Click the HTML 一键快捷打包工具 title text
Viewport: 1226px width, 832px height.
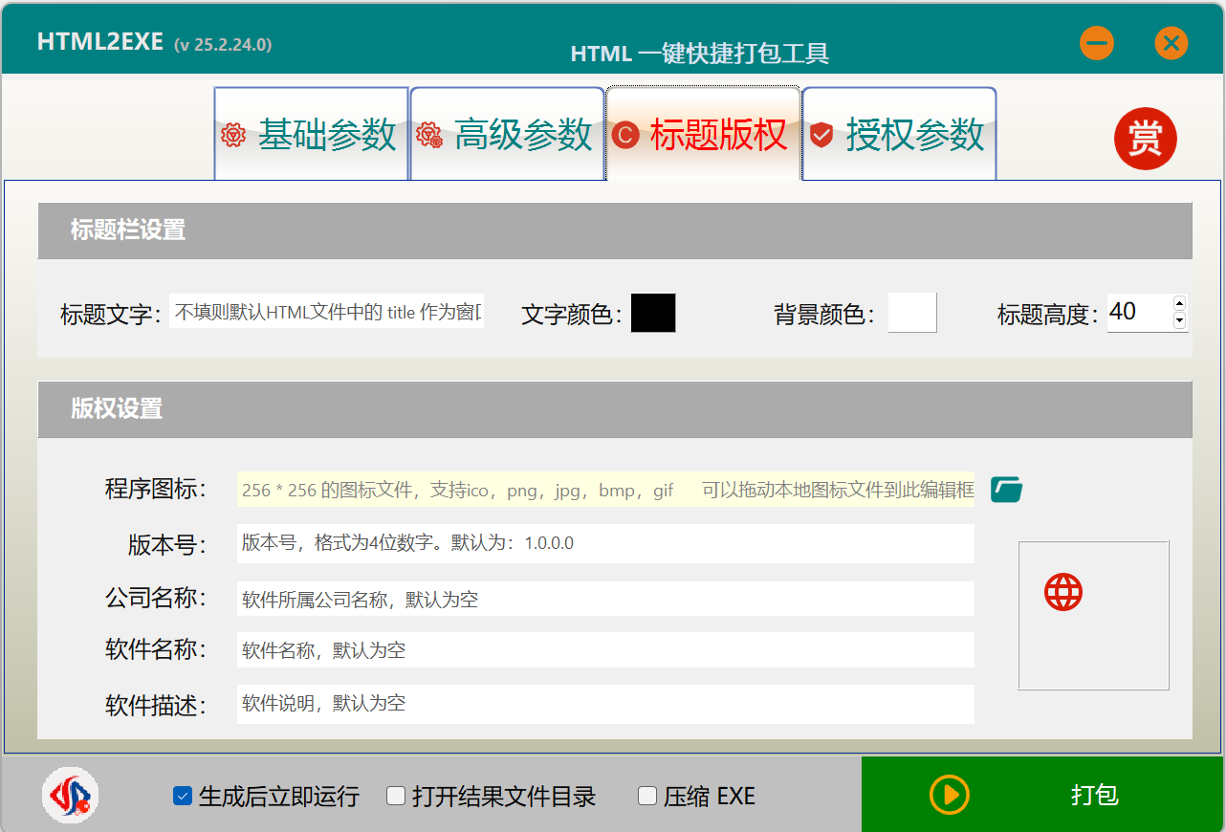pyautogui.click(x=699, y=54)
